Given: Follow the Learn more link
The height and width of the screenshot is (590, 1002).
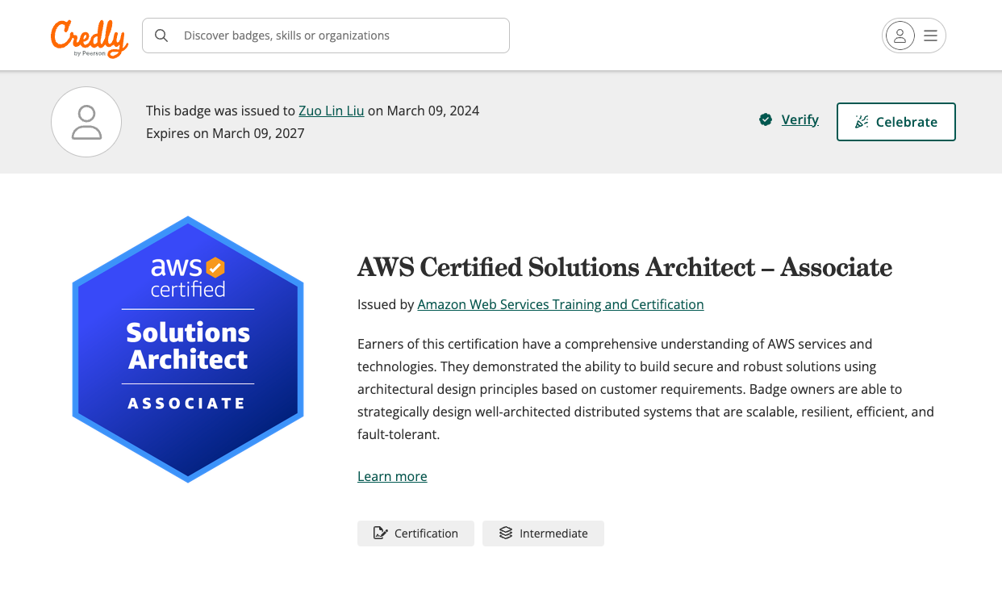Looking at the screenshot, I should 392,476.
